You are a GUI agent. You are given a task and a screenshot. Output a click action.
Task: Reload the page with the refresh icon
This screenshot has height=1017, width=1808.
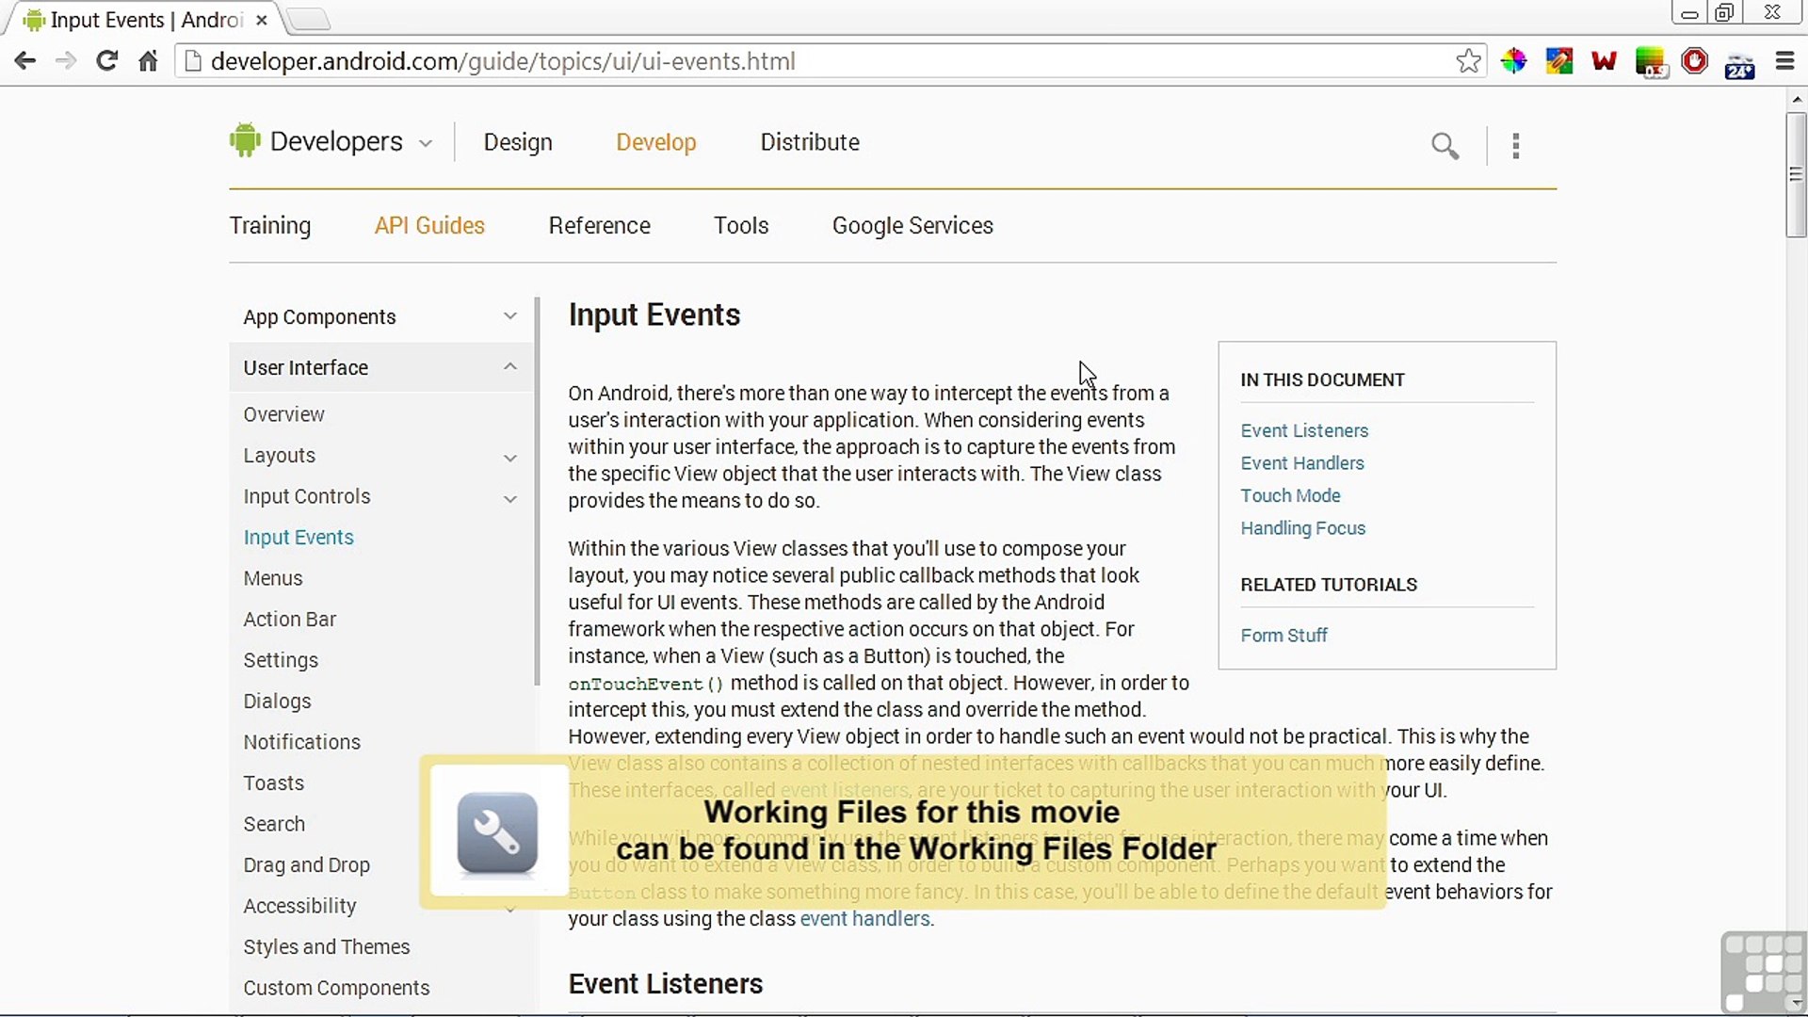pyautogui.click(x=107, y=61)
